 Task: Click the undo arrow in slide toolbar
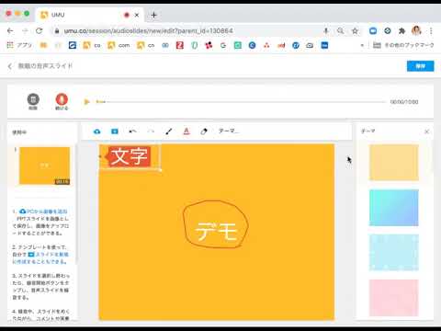pos(132,131)
